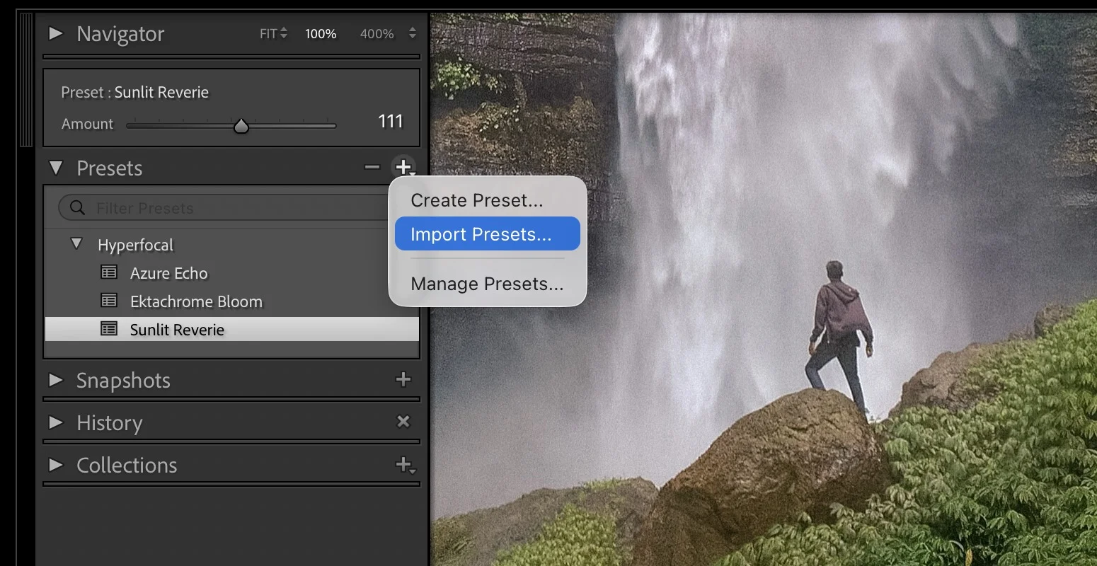The image size is (1097, 566).
Task: Click the minus icon beside the Presets plus button
Action: click(371, 167)
